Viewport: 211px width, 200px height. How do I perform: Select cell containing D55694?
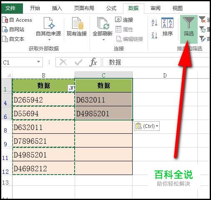point(43,113)
